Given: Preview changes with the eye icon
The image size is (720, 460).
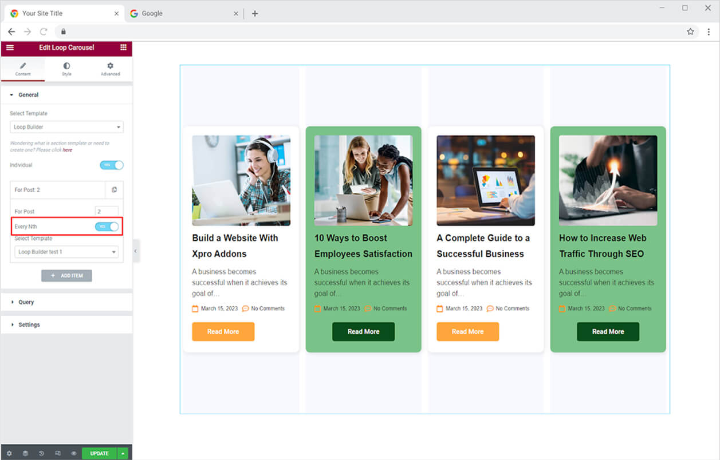Looking at the screenshot, I should tap(74, 453).
